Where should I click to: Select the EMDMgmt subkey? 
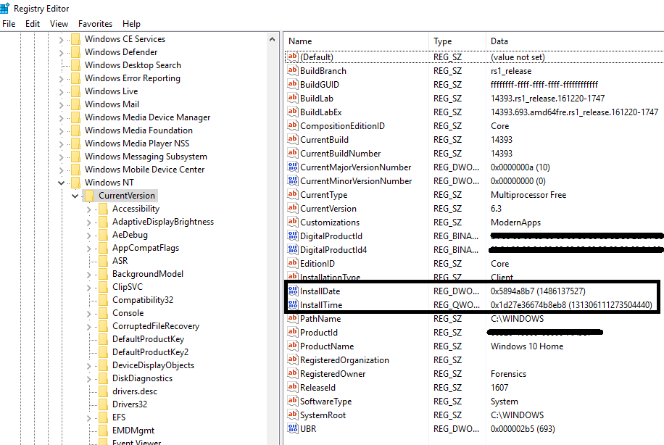coord(133,431)
